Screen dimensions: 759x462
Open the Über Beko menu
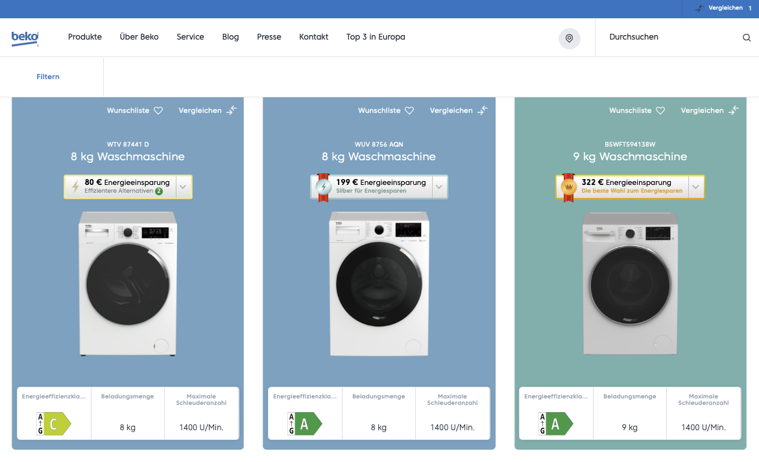pos(139,37)
